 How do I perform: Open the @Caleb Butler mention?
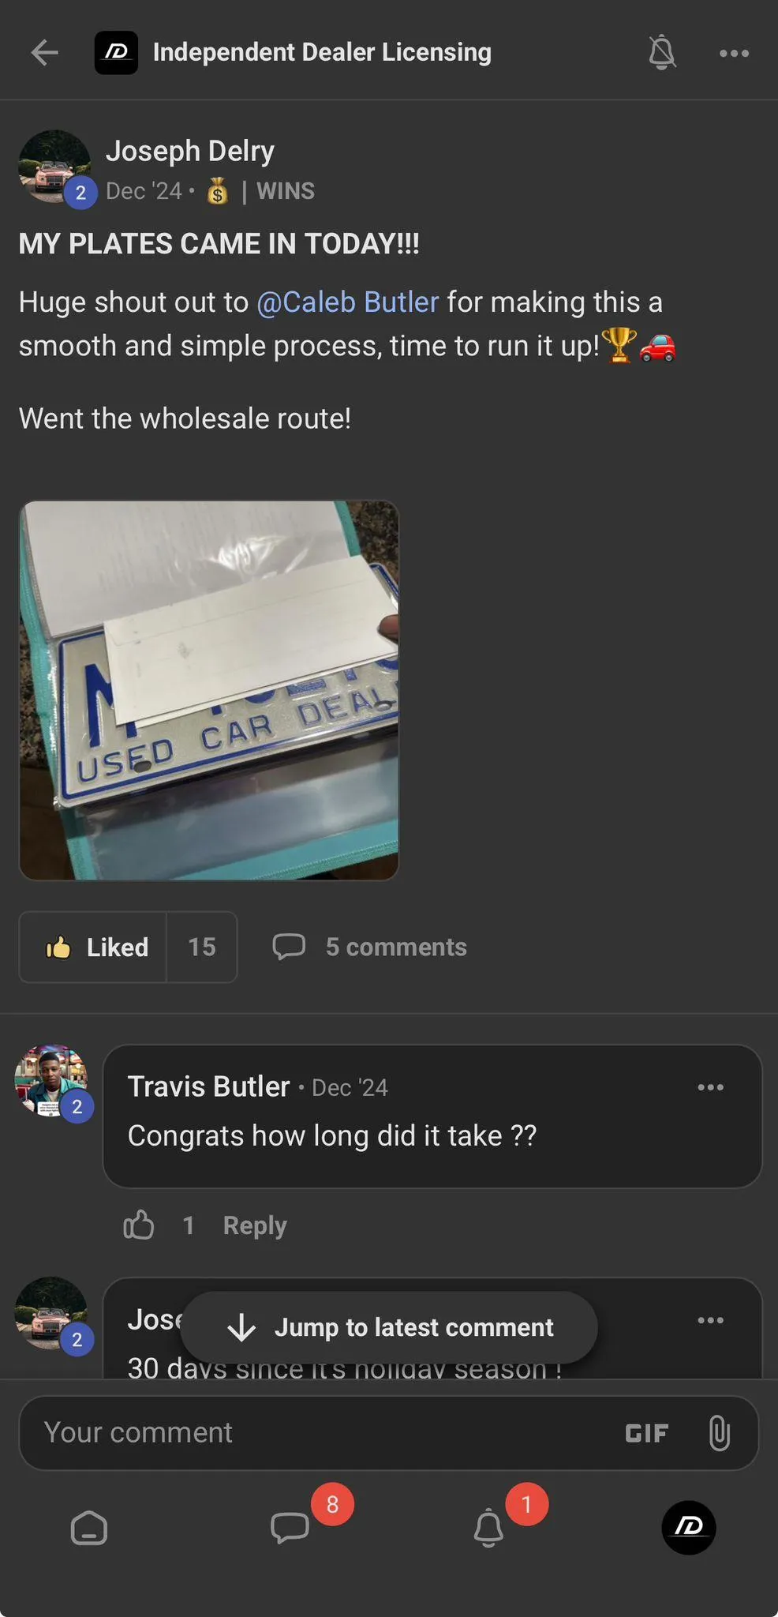tap(347, 302)
